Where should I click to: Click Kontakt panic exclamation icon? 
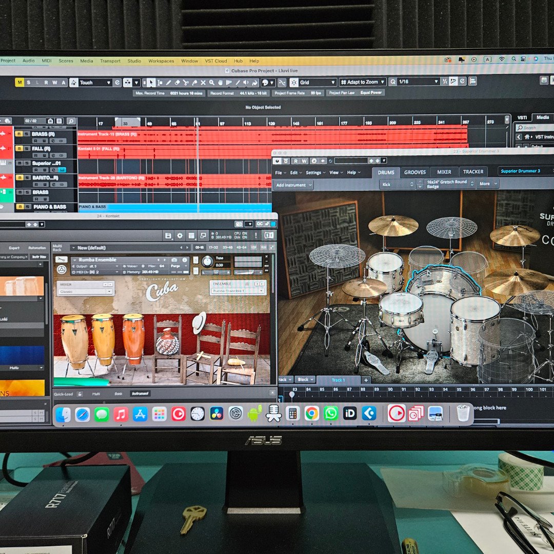coord(256,235)
